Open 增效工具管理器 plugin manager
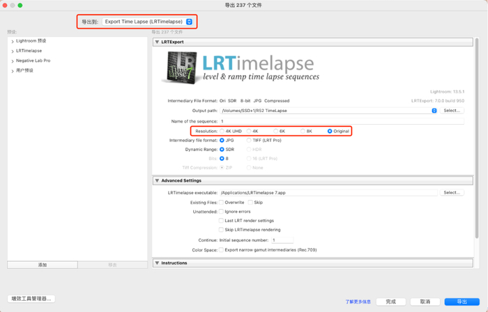Viewport: 488px width, 312px height. [31, 299]
